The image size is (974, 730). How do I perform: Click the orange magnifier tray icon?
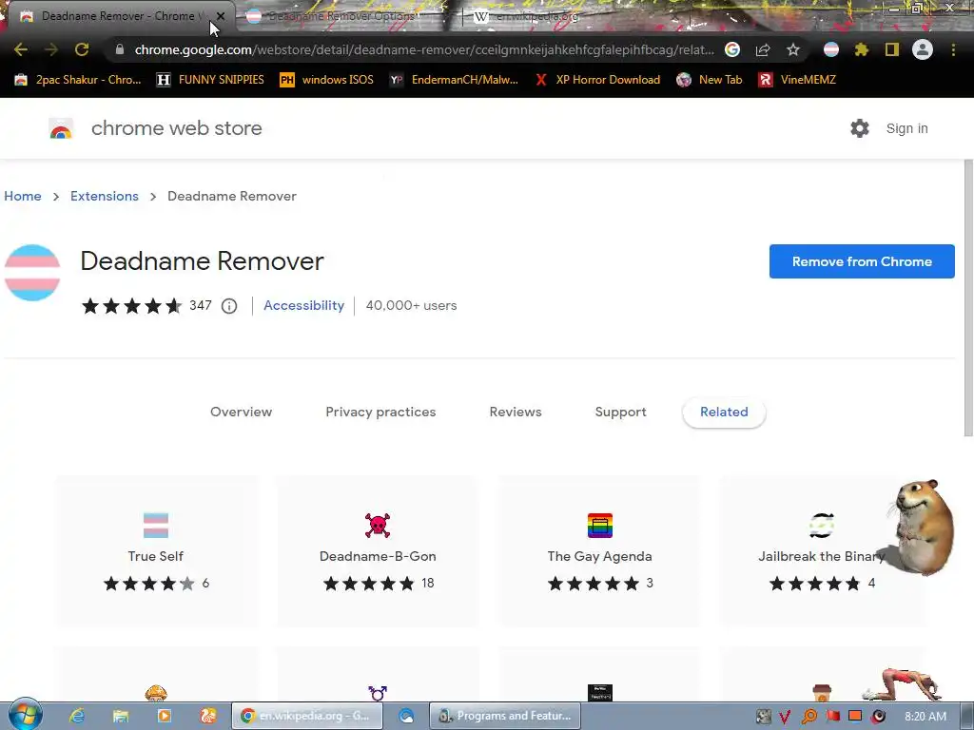pyautogui.click(x=808, y=717)
